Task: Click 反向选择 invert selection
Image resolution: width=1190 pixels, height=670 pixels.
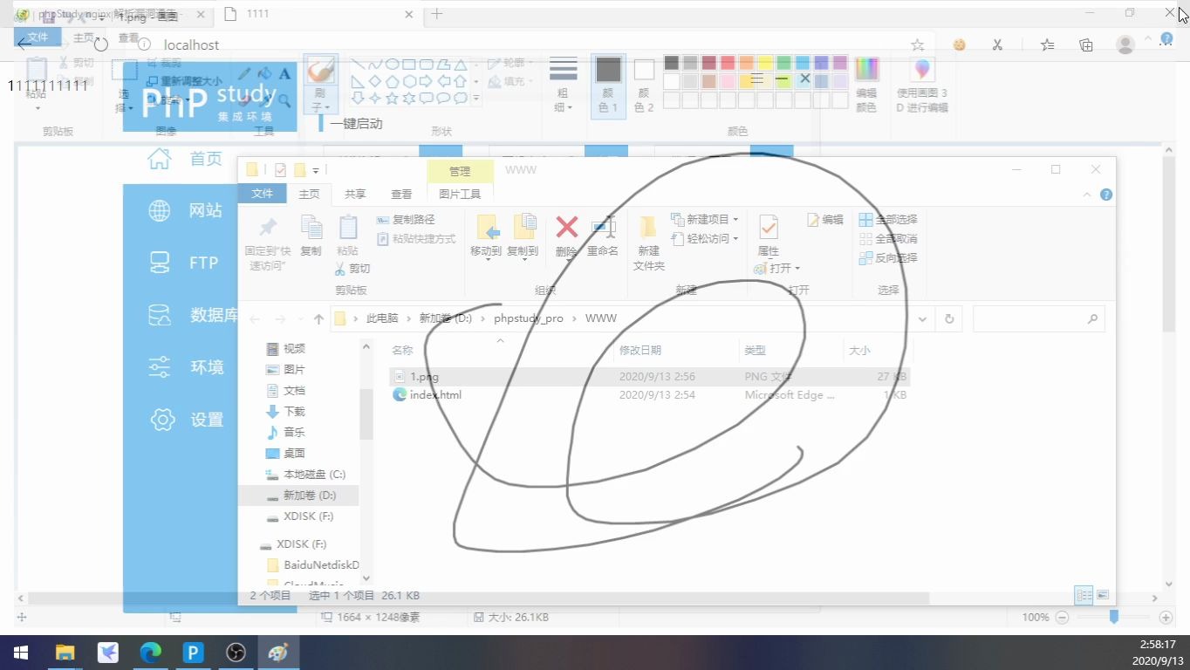Action: pos(888,258)
